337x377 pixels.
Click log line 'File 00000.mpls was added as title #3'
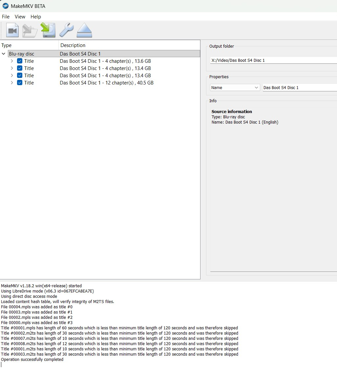[x=37, y=323]
